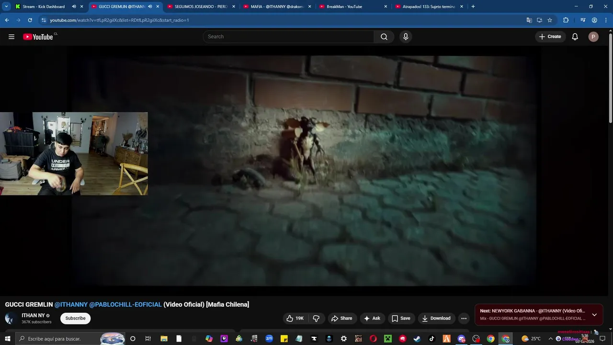Screen dimensions: 613x345
Task: Open the 25°C weather widget
Action: [532, 339]
